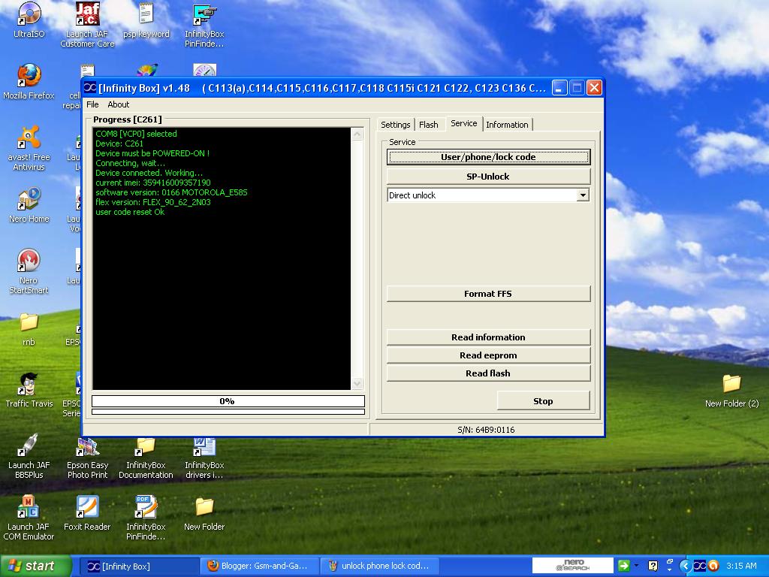Switch to the Settings tab
The image size is (769, 577).
395,125
